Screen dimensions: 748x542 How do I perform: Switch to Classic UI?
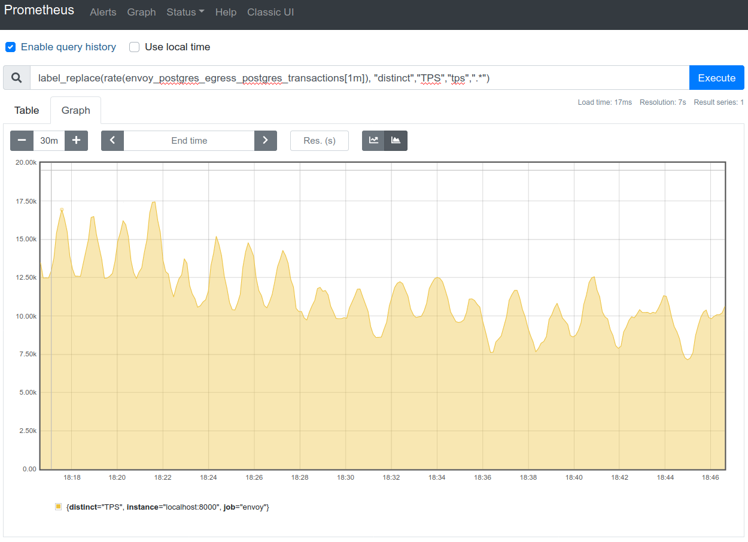click(x=270, y=12)
